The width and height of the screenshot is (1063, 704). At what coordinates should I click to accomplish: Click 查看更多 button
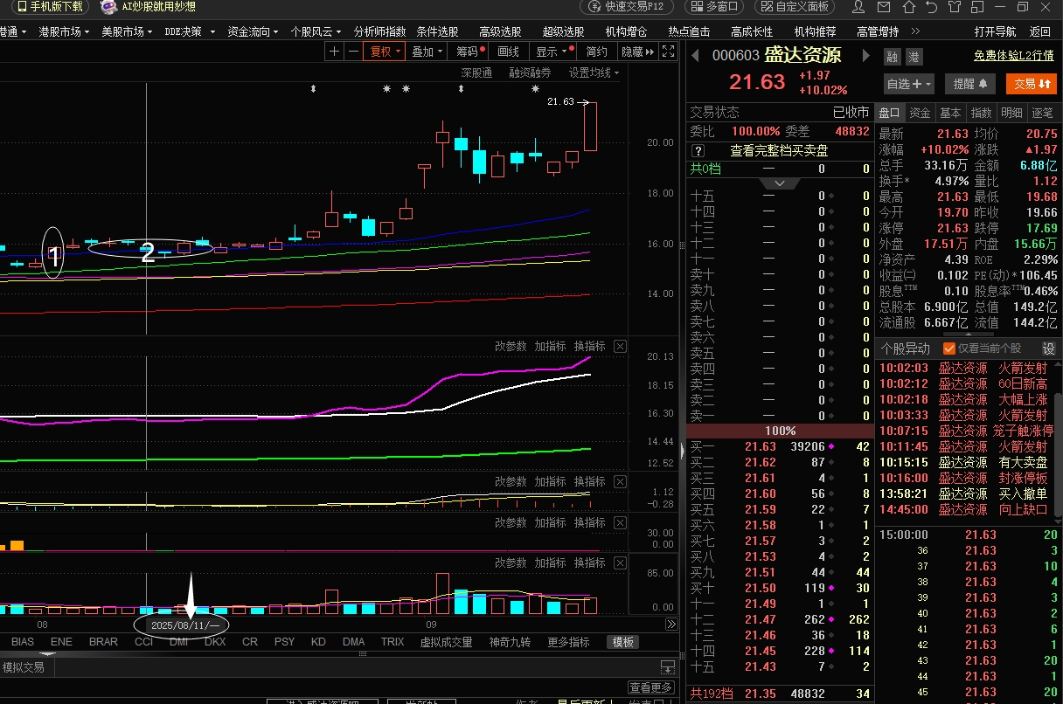pyautogui.click(x=651, y=688)
